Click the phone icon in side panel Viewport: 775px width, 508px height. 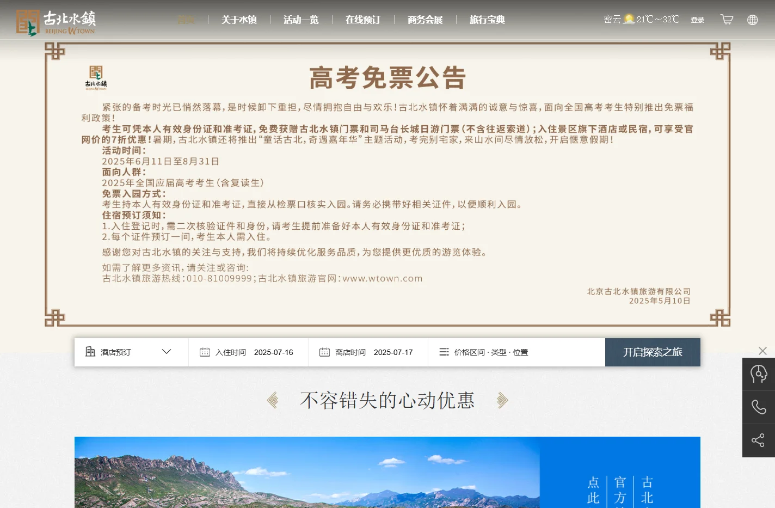759,407
